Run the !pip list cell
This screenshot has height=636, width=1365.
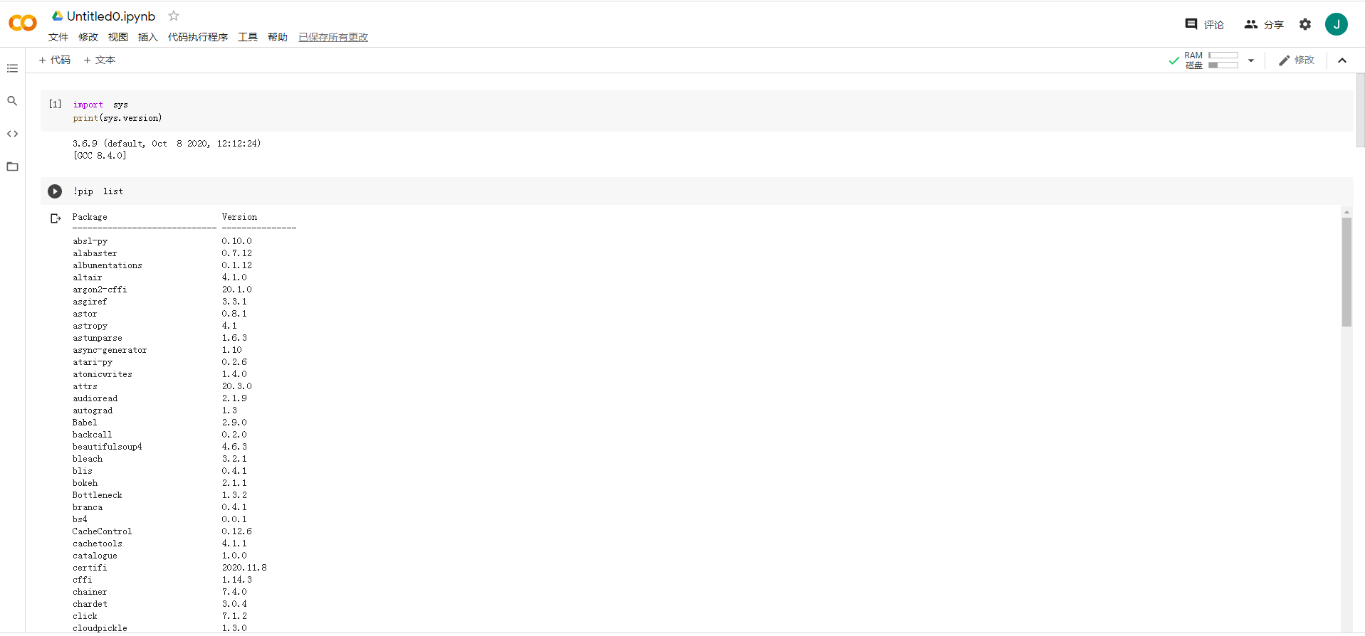pos(55,191)
